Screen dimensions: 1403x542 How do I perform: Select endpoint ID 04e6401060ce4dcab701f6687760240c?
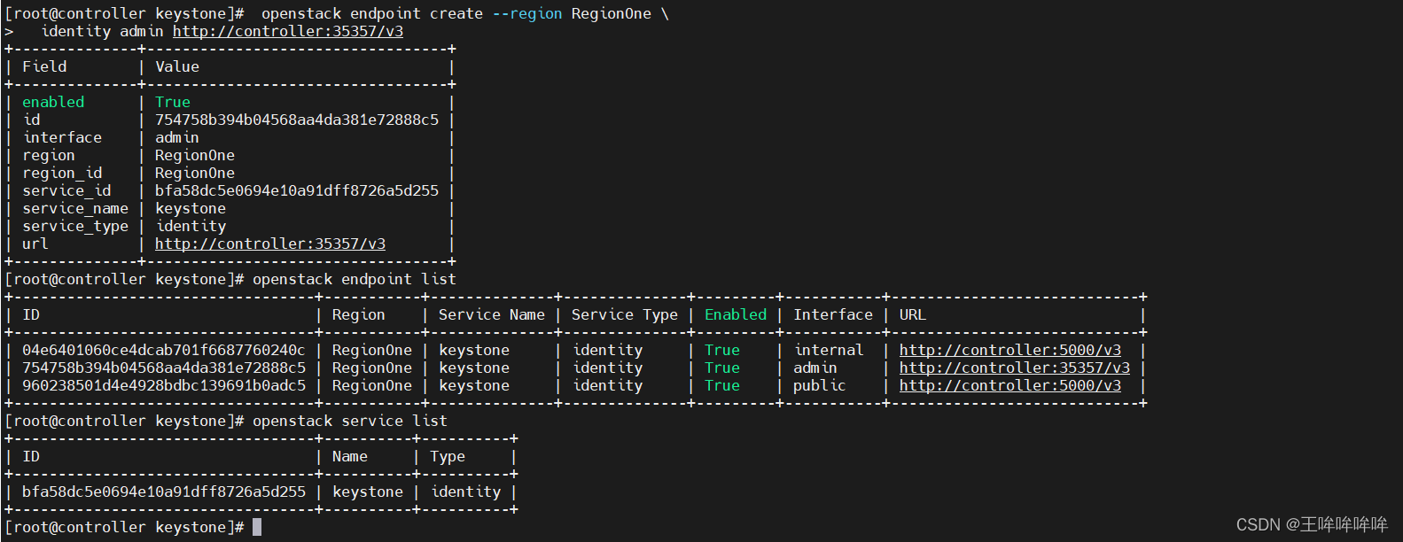click(x=164, y=350)
